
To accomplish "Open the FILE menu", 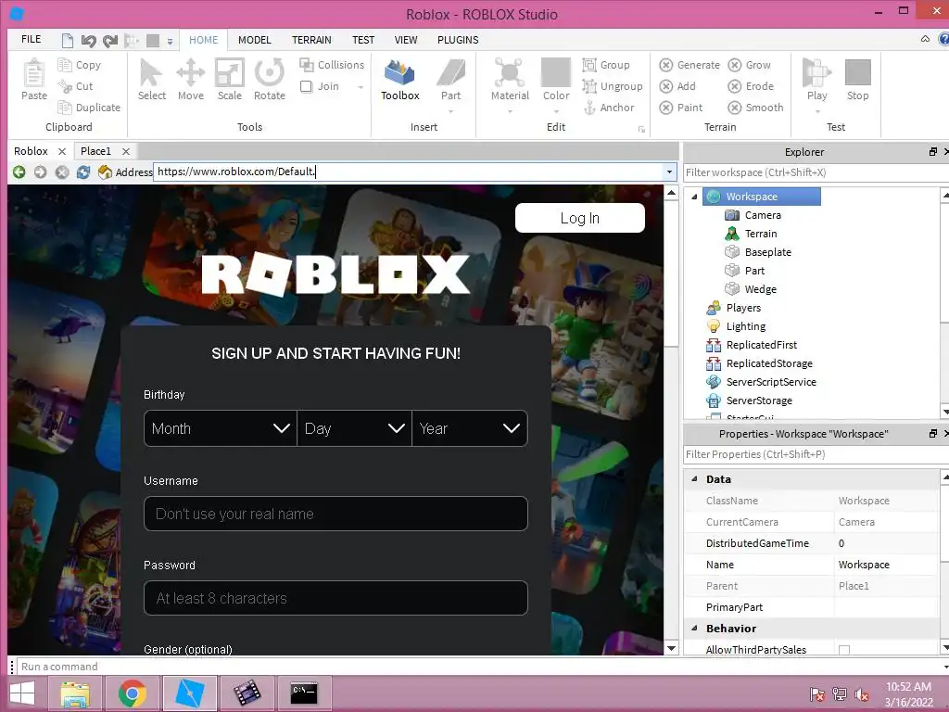I will click(31, 39).
